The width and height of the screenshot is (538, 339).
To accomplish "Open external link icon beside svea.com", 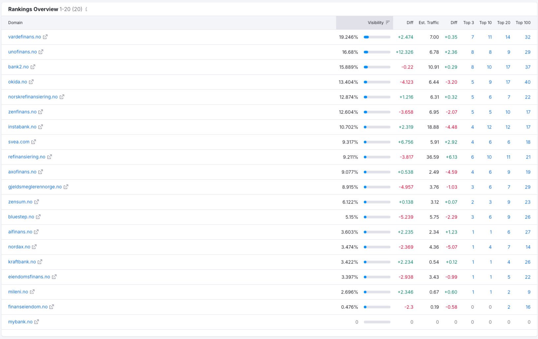I will (34, 142).
